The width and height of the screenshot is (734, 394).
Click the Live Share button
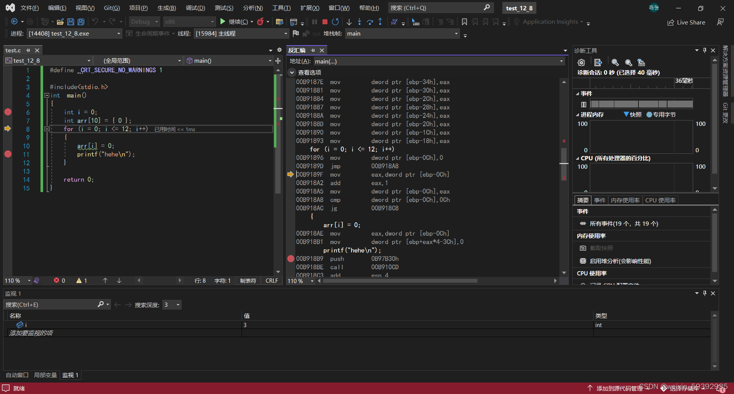point(686,22)
